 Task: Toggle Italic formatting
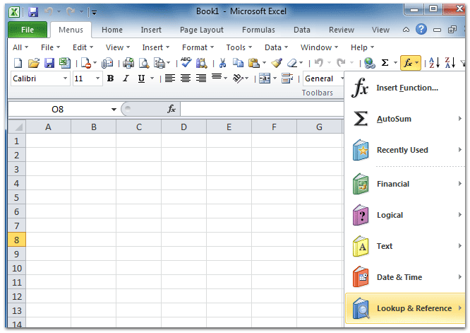pyautogui.click(x=126, y=78)
